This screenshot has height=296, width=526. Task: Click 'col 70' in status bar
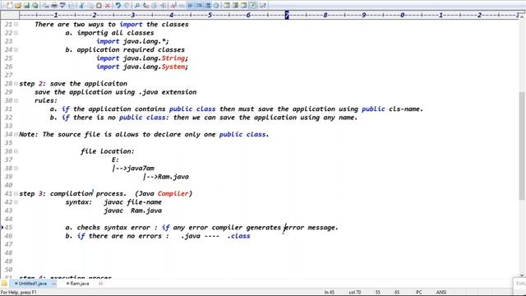(354, 293)
